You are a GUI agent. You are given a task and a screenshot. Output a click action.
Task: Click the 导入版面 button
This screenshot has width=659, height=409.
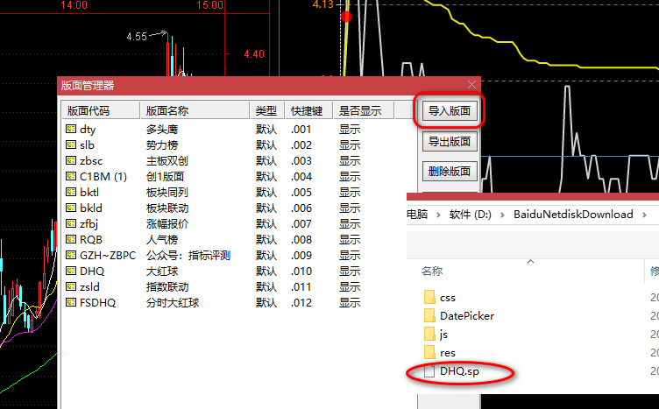pyautogui.click(x=450, y=111)
